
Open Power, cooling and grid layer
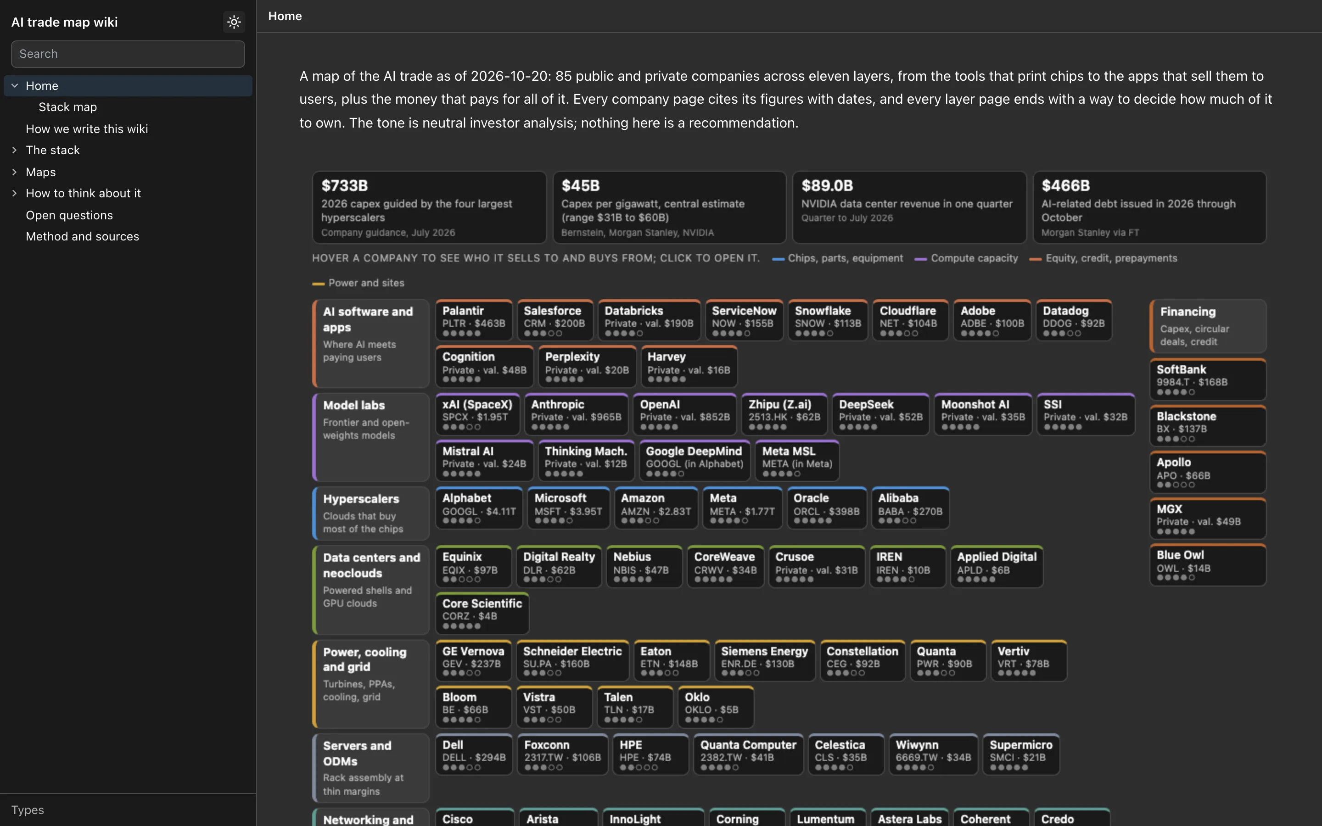point(371,684)
